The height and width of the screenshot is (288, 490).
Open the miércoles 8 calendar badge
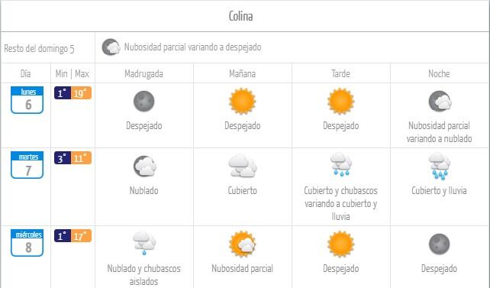[x=27, y=243]
